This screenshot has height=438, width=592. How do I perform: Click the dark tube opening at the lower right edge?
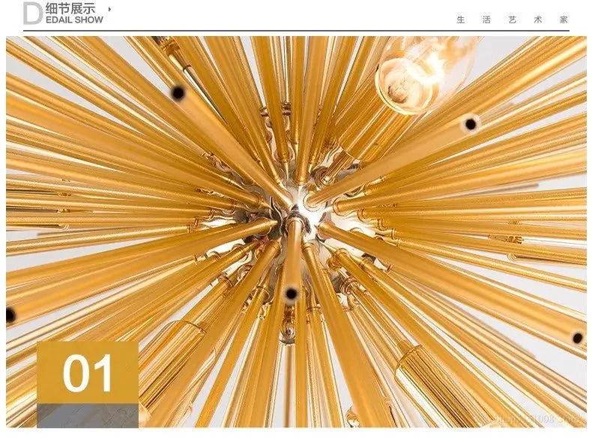click(x=578, y=338)
